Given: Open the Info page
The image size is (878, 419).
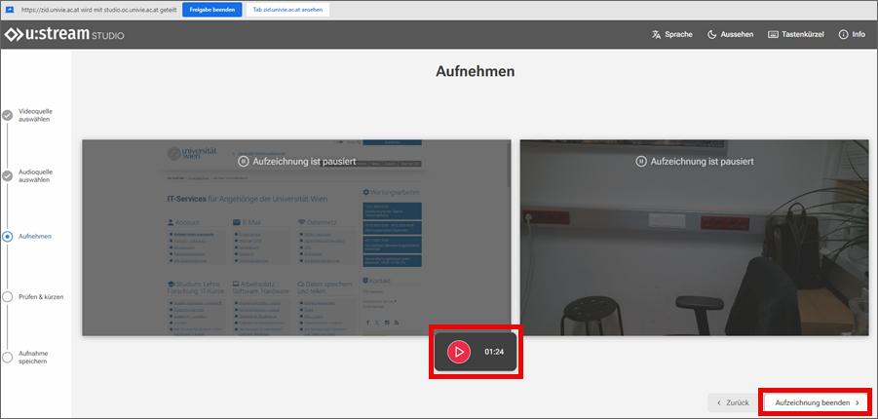Looking at the screenshot, I should pos(851,34).
